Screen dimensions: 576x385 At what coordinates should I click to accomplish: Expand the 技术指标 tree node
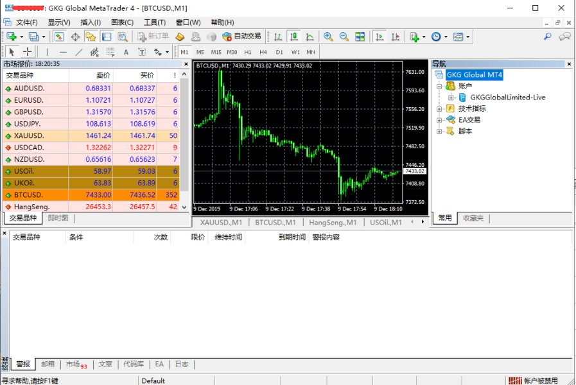[439, 108]
